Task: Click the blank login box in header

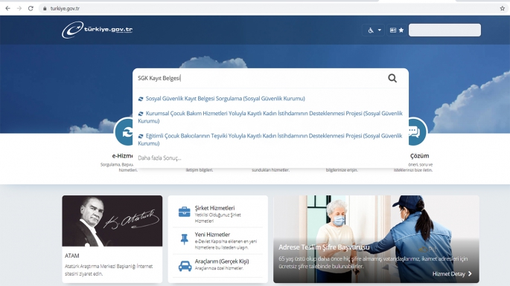Action: coord(444,30)
